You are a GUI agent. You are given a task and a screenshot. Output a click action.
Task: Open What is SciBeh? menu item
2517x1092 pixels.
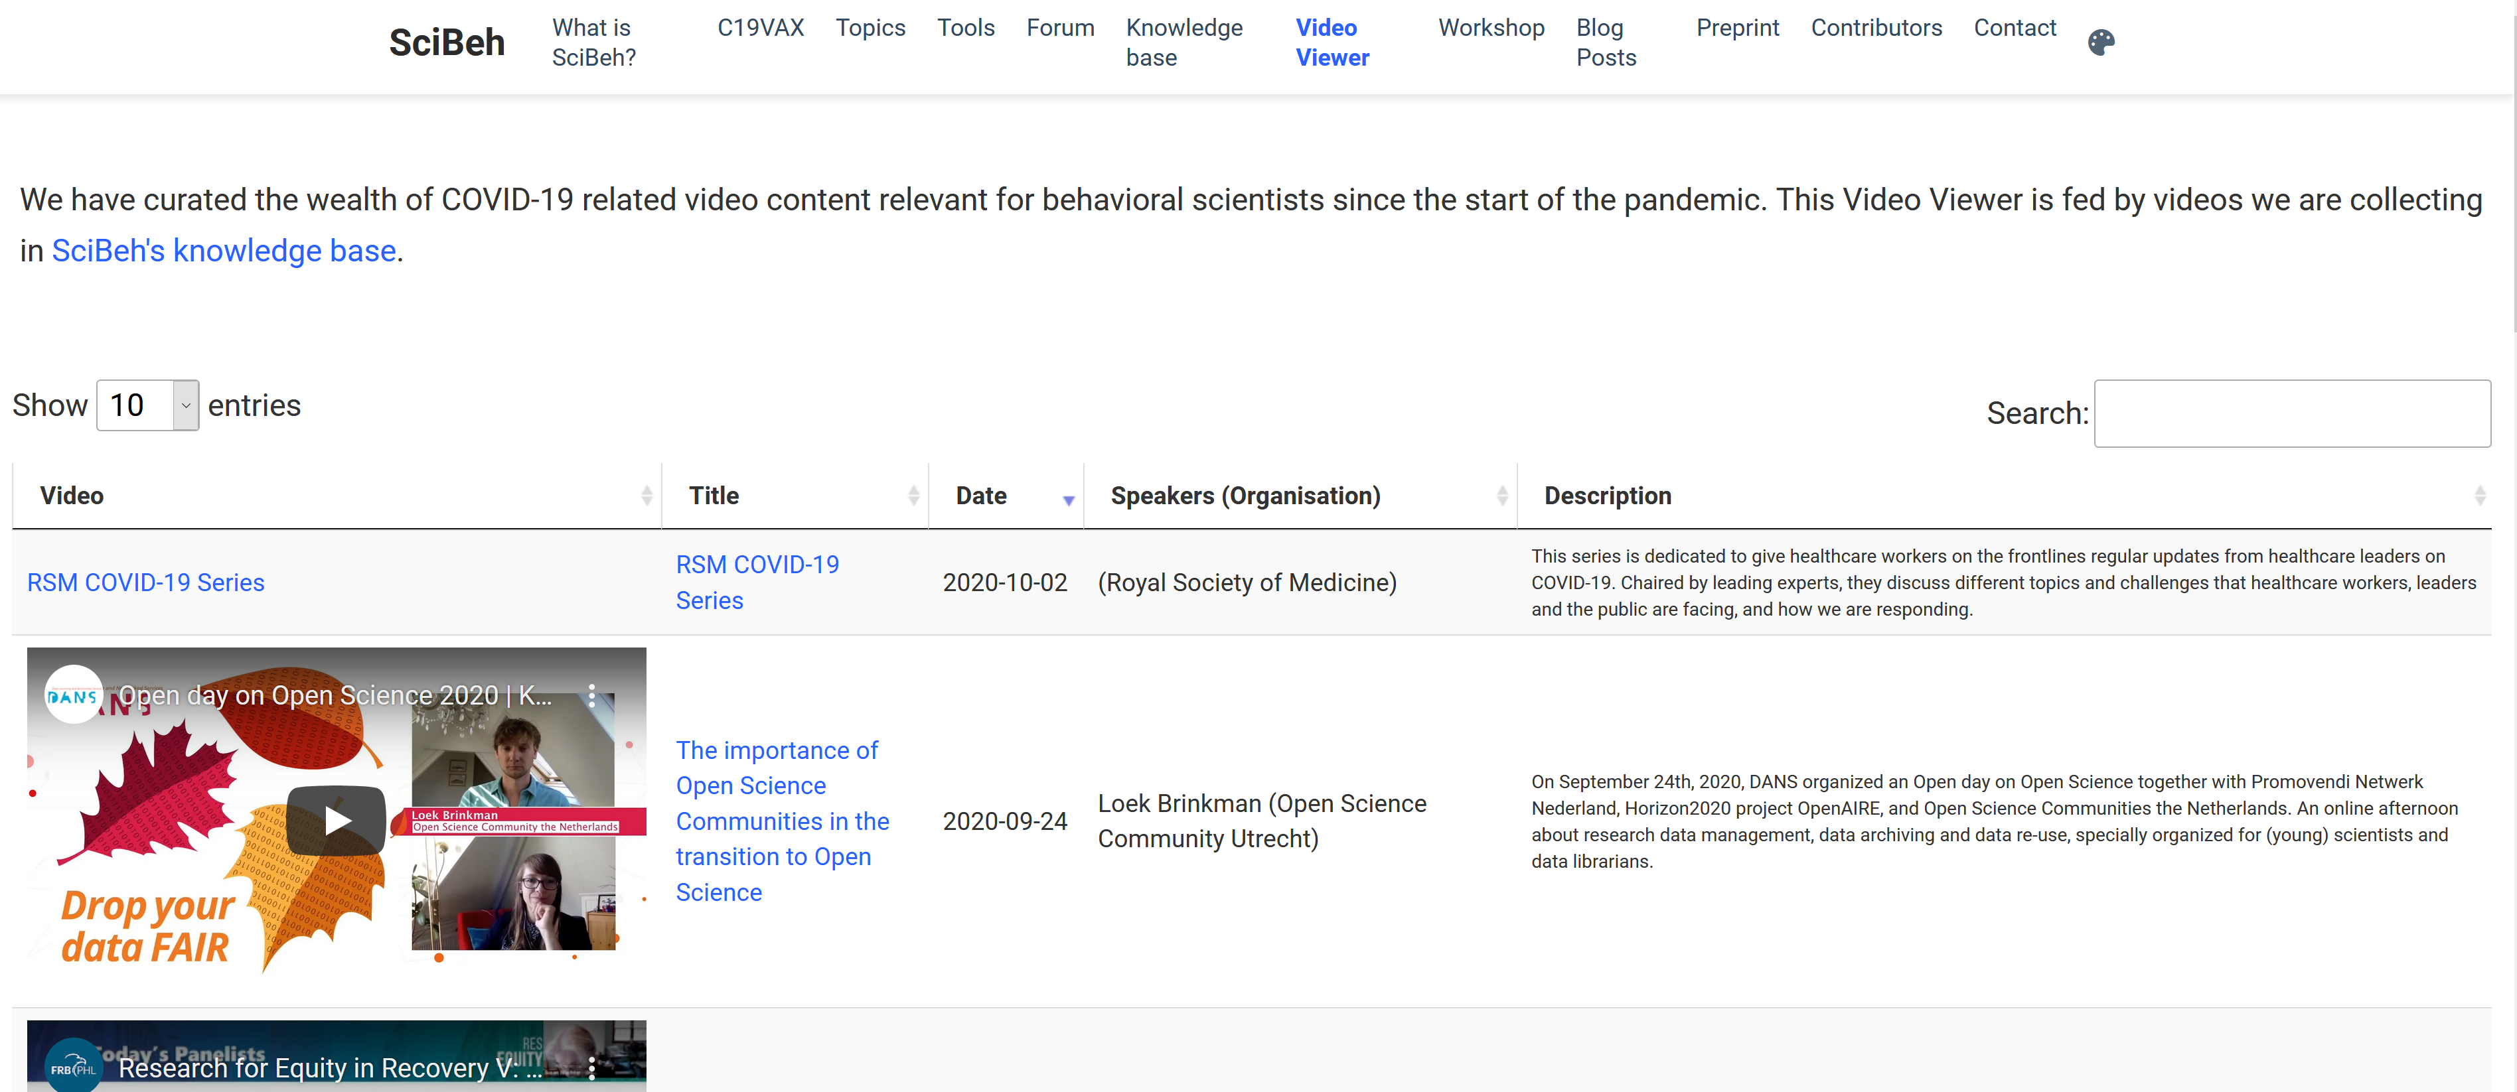[x=594, y=43]
